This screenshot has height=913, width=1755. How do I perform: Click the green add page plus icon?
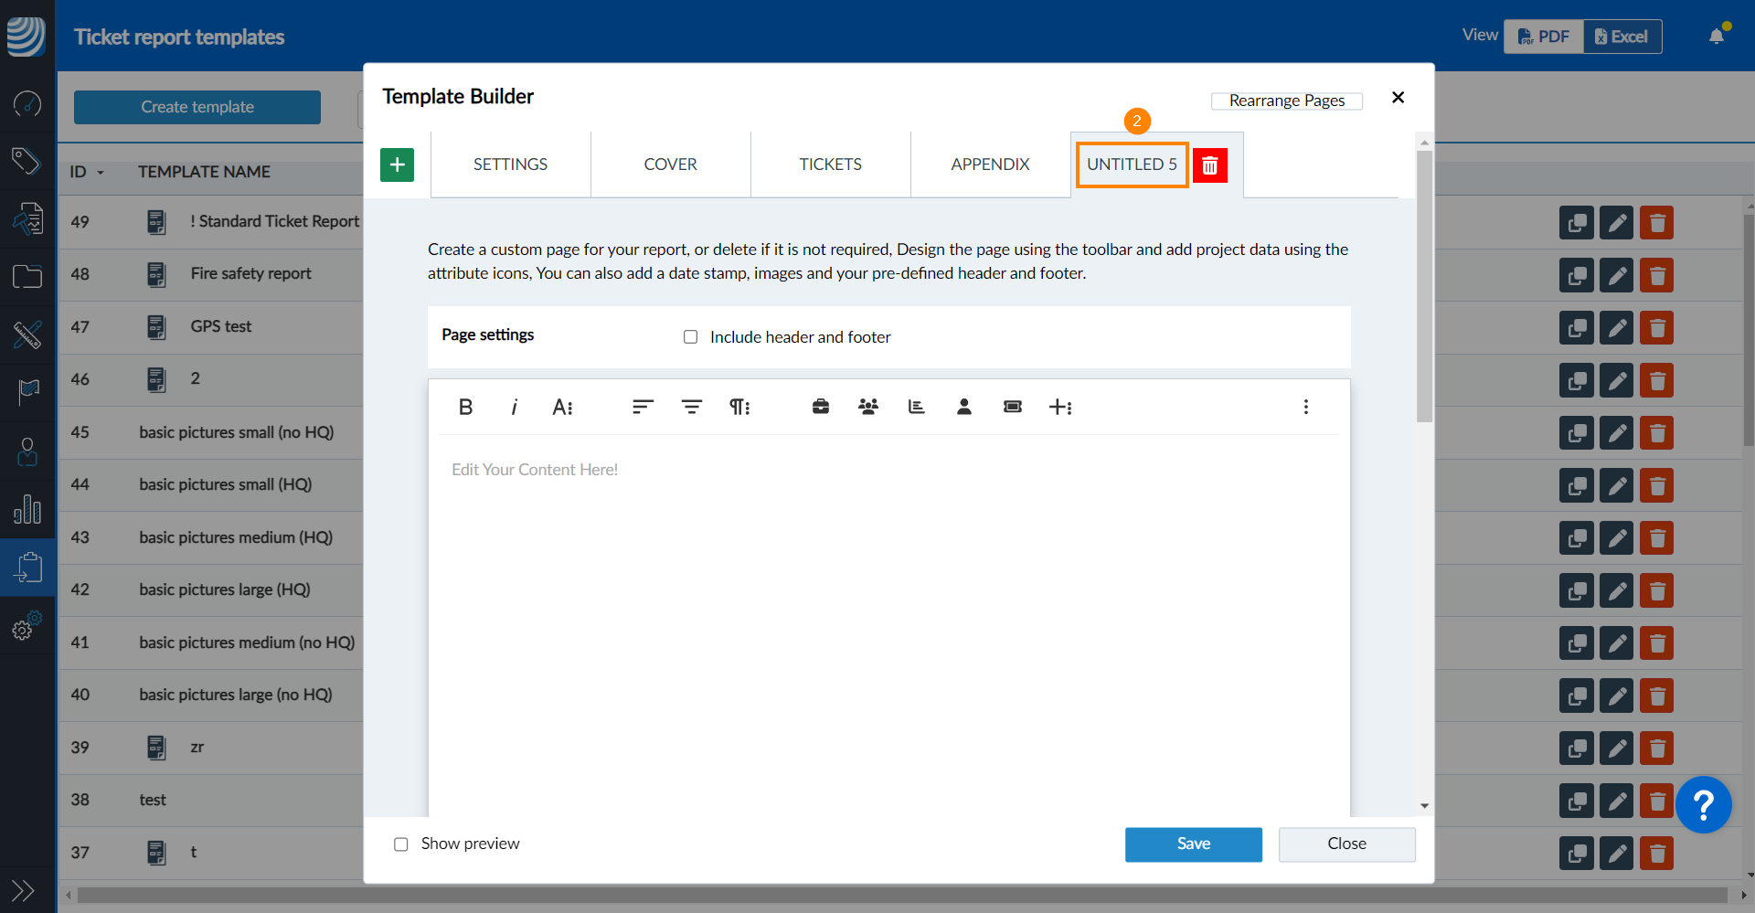(397, 165)
